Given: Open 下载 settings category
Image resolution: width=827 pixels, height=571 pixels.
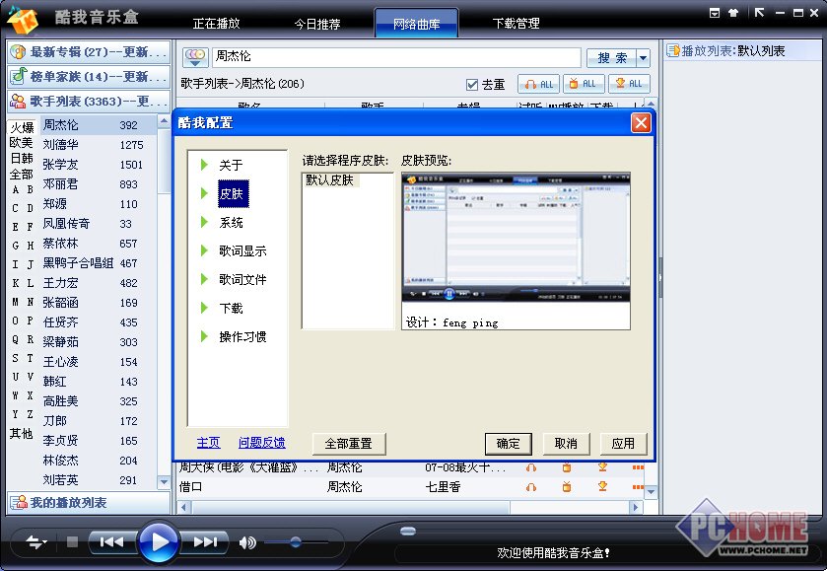Looking at the screenshot, I should 231,308.
